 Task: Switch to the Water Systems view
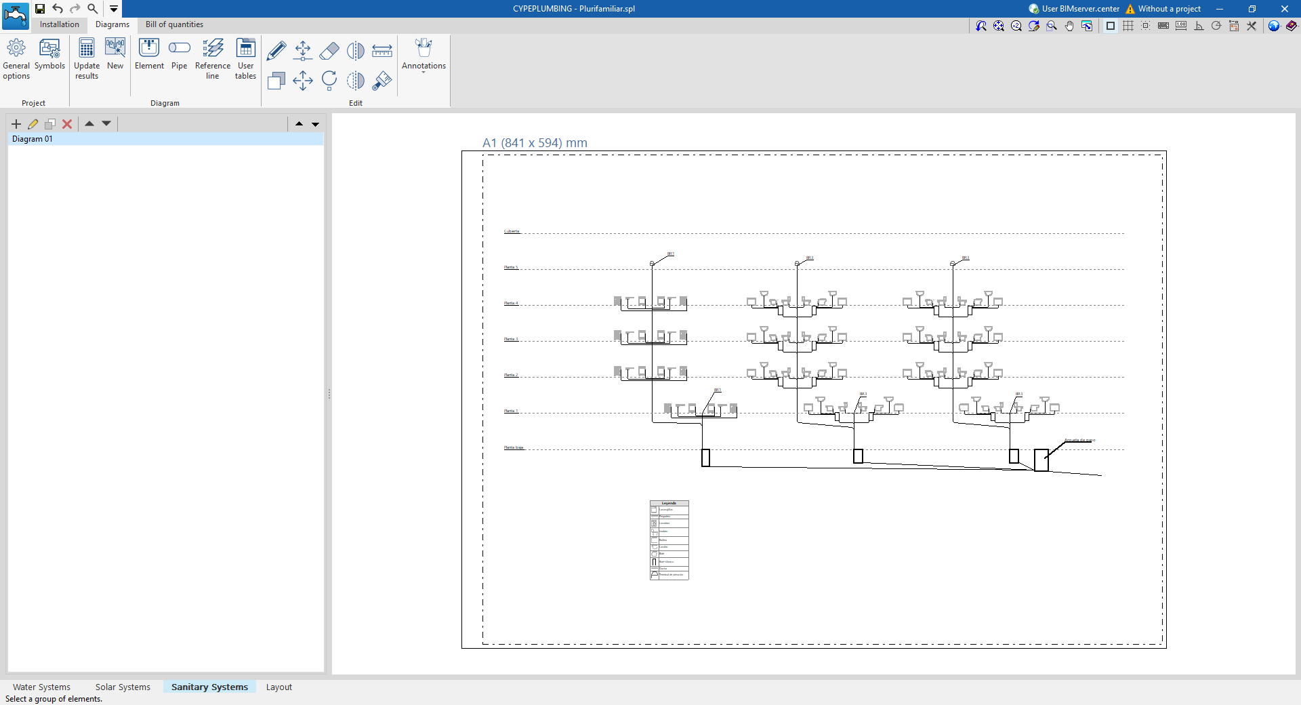[x=41, y=687]
